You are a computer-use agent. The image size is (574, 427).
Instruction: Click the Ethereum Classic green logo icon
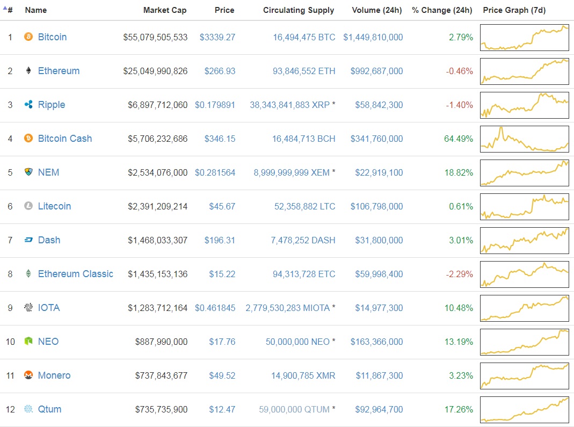coord(28,273)
